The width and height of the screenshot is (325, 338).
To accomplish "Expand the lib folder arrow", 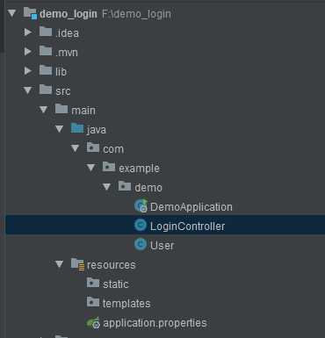I will tap(28, 71).
